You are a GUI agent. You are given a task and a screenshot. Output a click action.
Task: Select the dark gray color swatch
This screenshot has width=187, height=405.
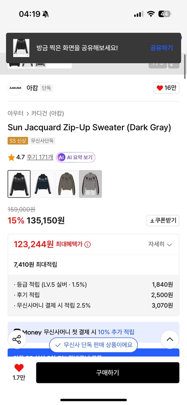point(19,184)
